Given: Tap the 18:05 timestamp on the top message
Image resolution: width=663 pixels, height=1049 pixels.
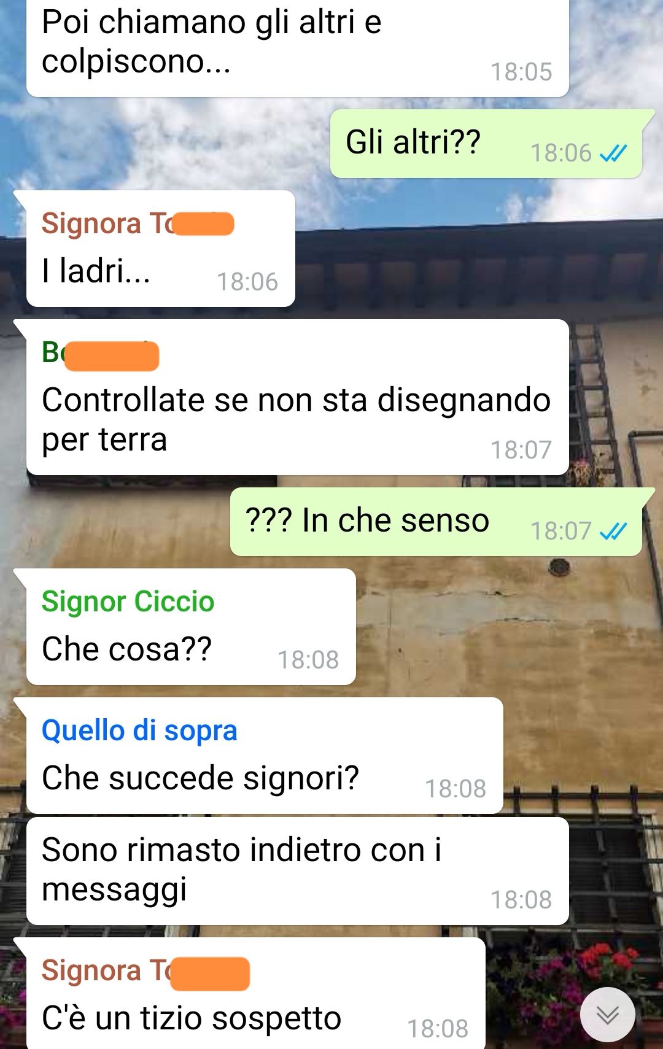Looking at the screenshot, I should pyautogui.click(x=521, y=72).
